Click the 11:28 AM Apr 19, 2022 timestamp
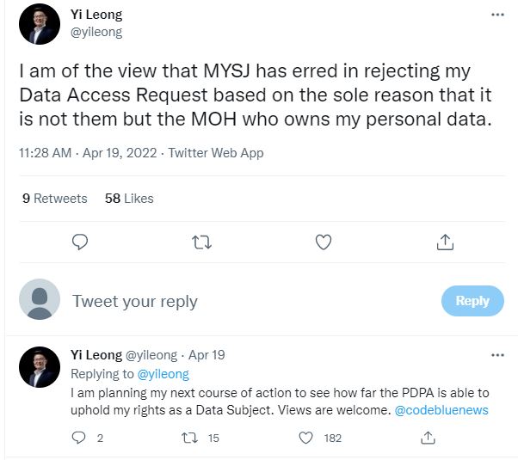Viewport: 518px width, 460px height. [89, 153]
